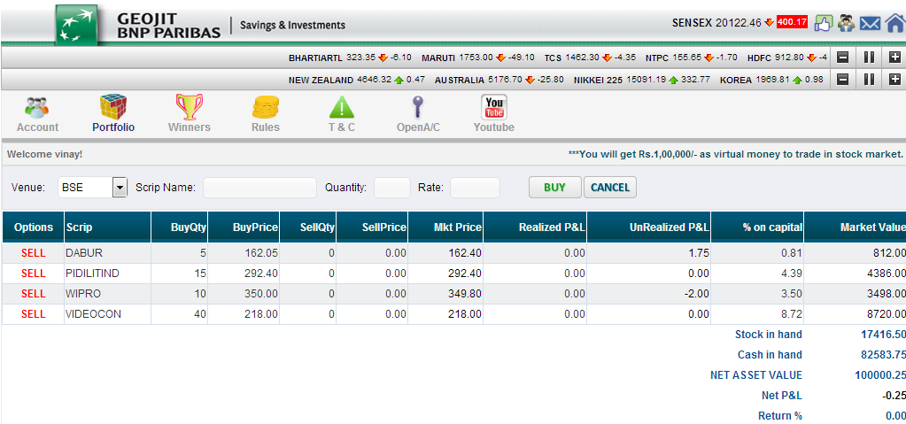Slow down the stock ticker with minus
906x424 pixels.
coord(843,58)
